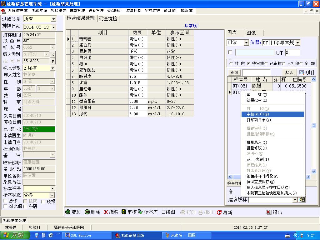Click the 查询 button

click(x=234, y=72)
